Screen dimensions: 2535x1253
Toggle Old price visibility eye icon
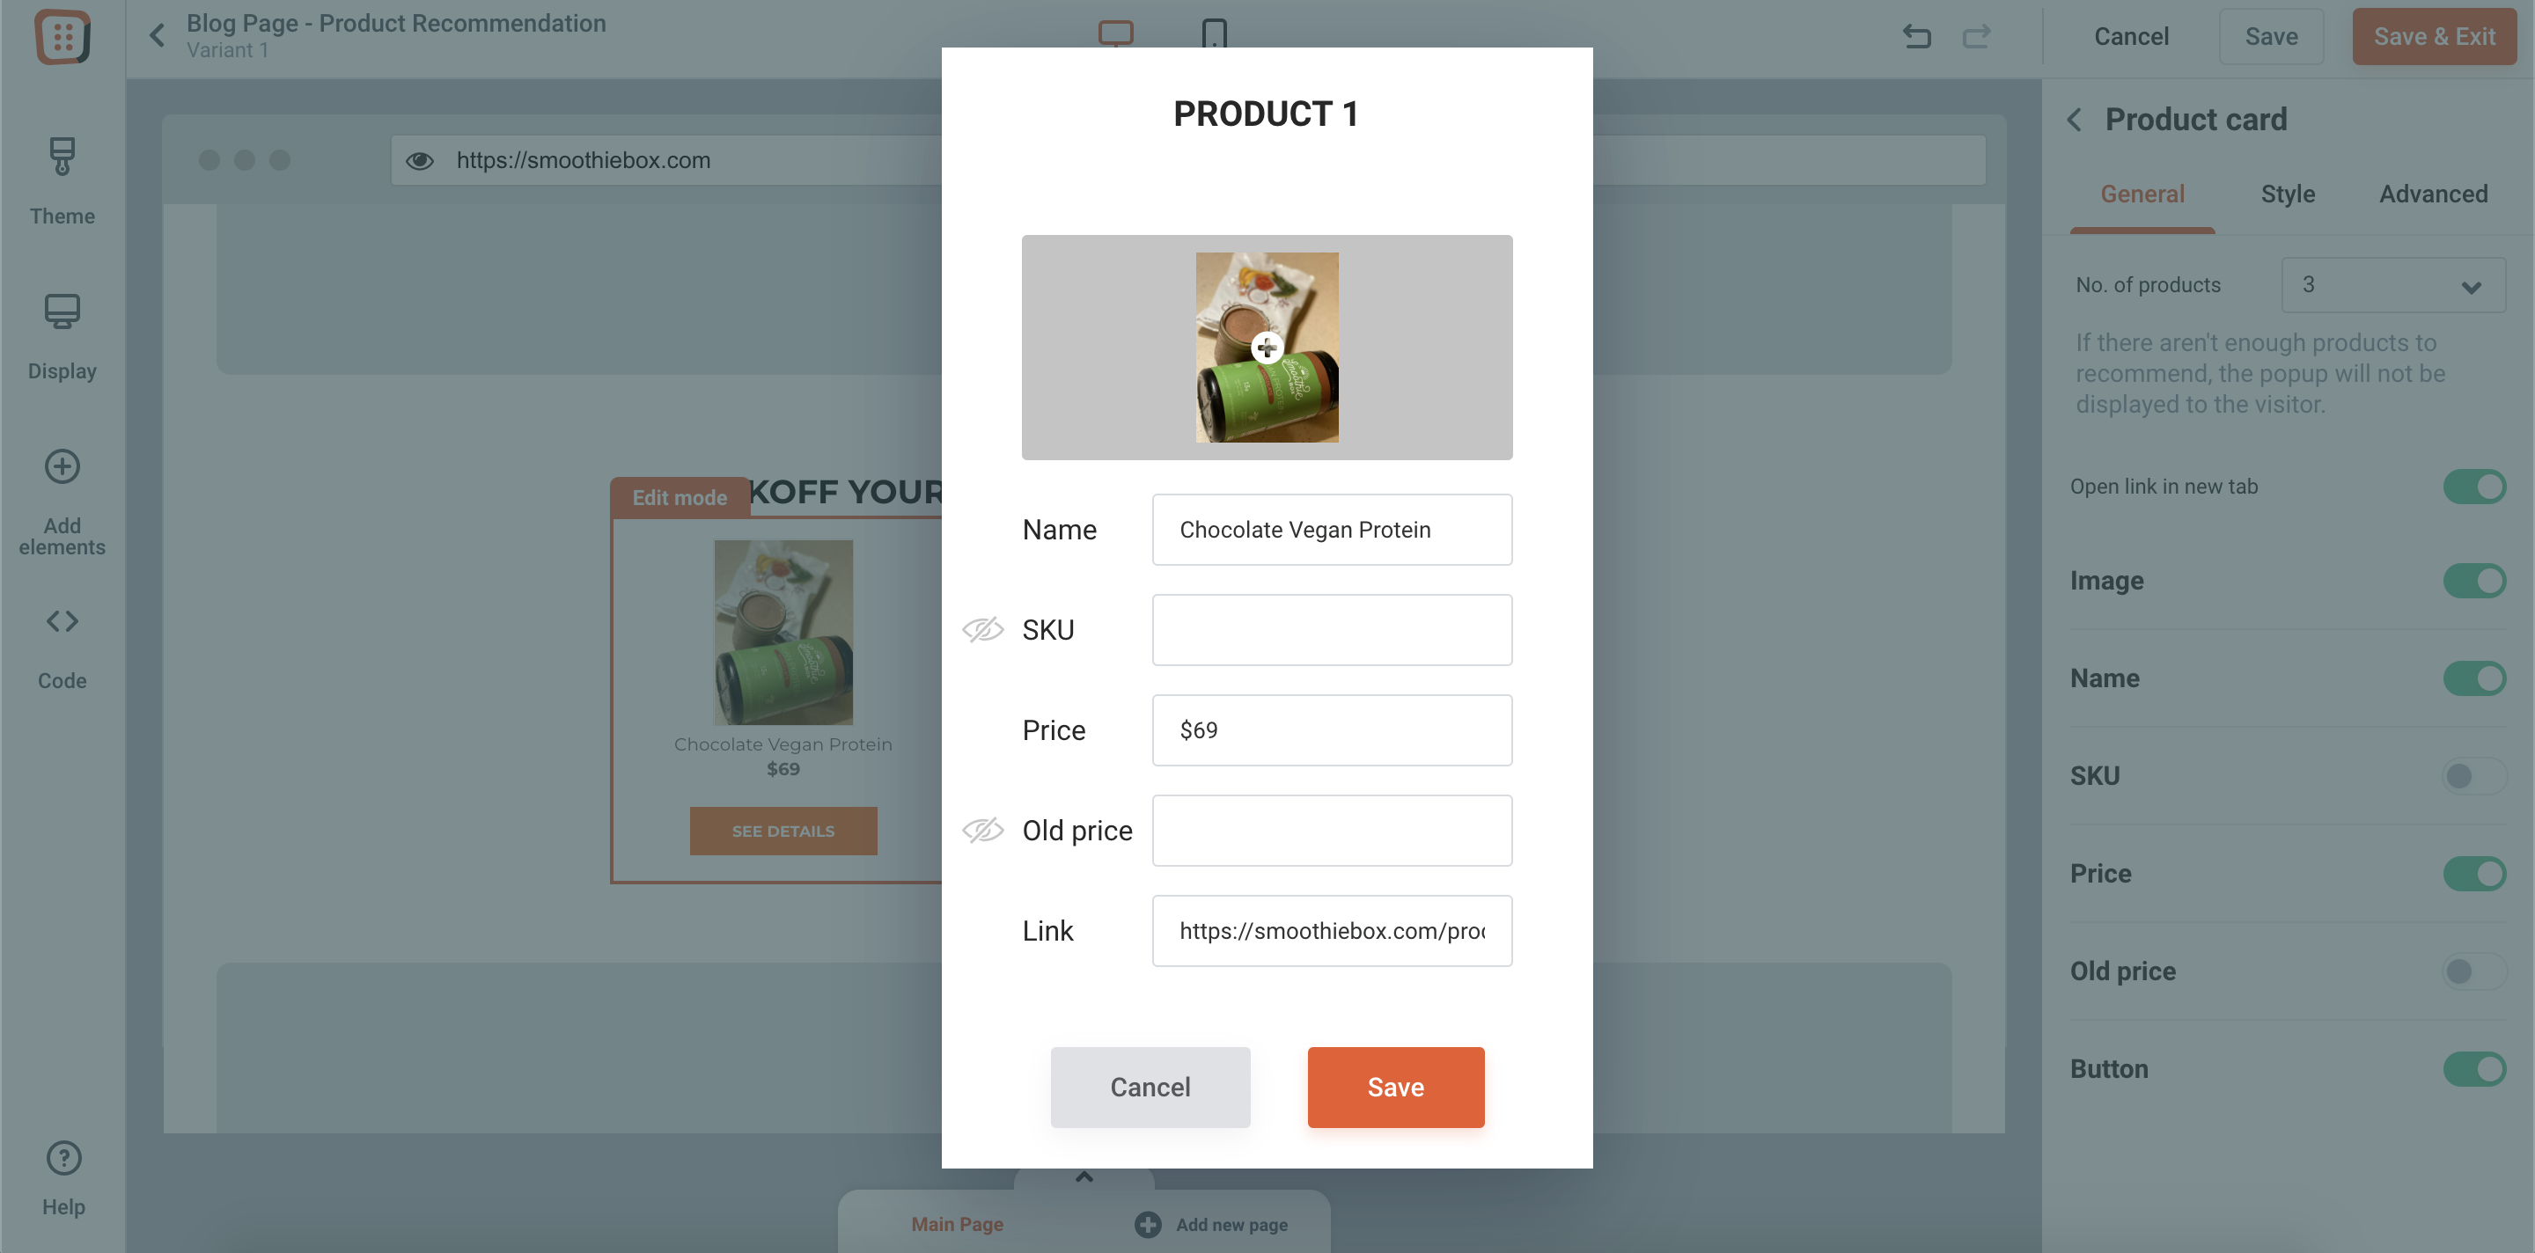(x=982, y=830)
